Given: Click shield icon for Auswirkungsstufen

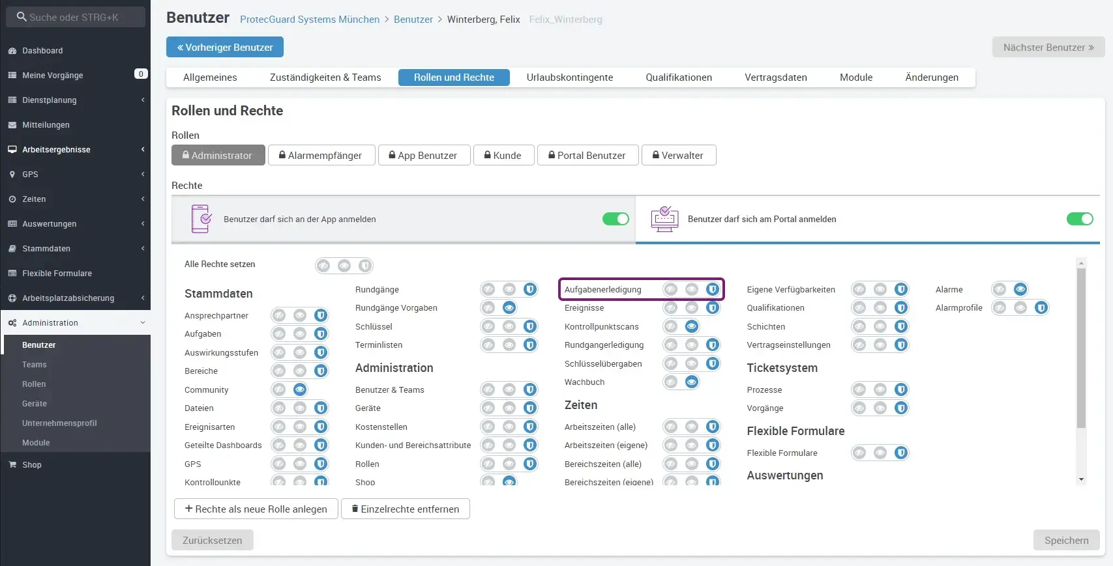Looking at the screenshot, I should (x=321, y=352).
